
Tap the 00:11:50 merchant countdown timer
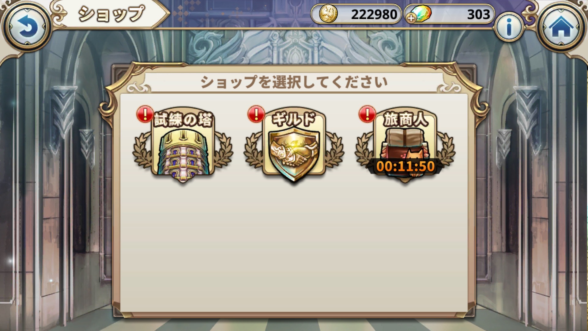[405, 166]
